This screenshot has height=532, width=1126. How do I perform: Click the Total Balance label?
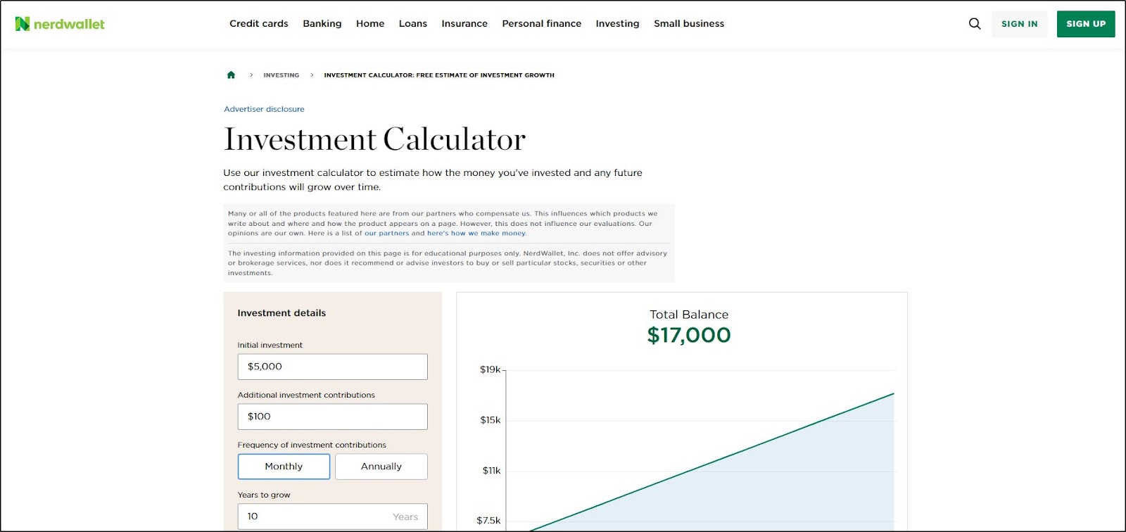click(x=689, y=315)
